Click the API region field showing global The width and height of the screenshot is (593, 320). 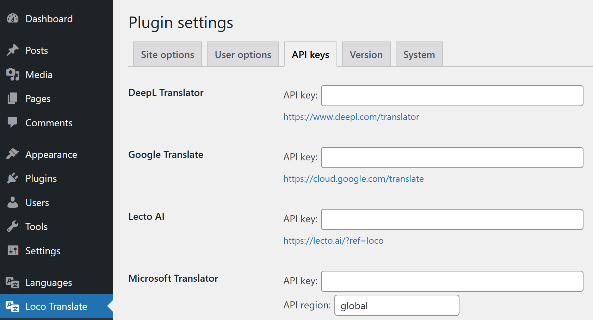click(x=397, y=305)
